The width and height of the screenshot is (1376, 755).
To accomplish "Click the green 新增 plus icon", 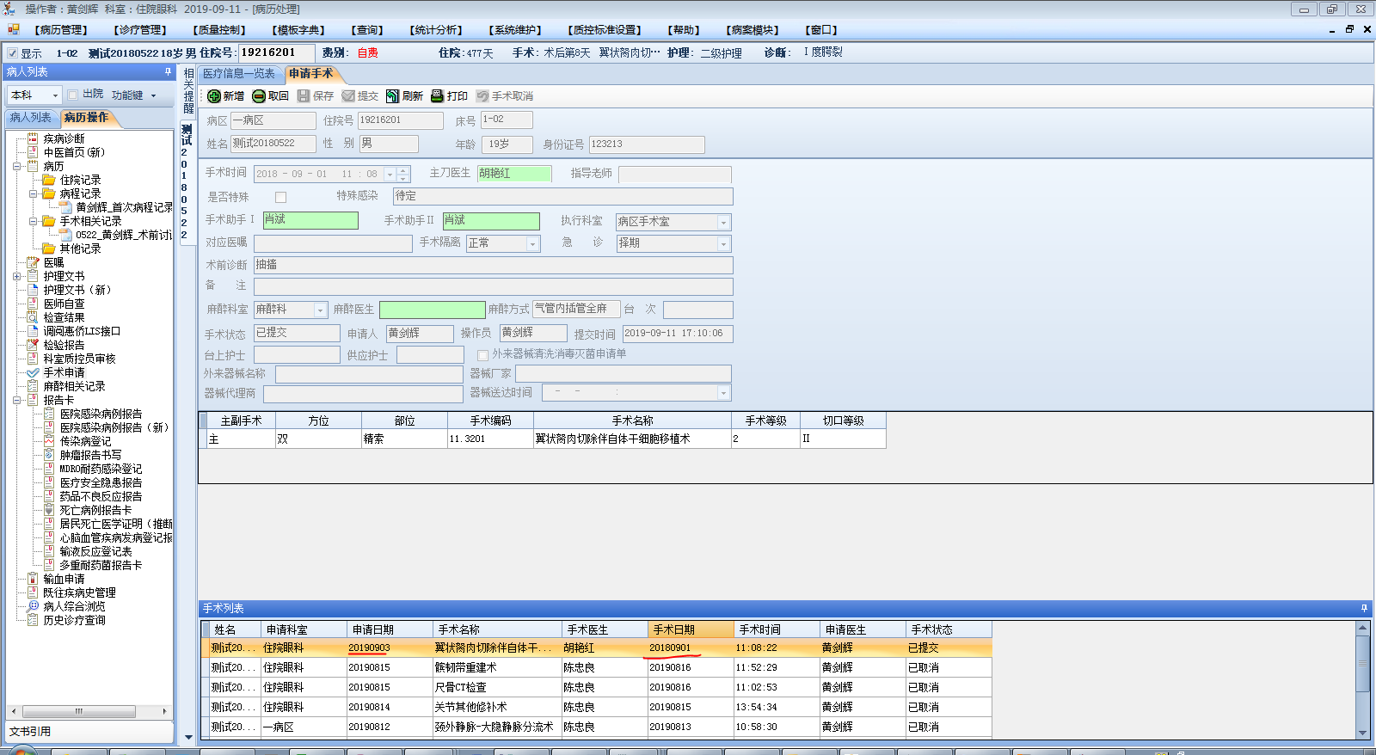I will click(x=214, y=96).
